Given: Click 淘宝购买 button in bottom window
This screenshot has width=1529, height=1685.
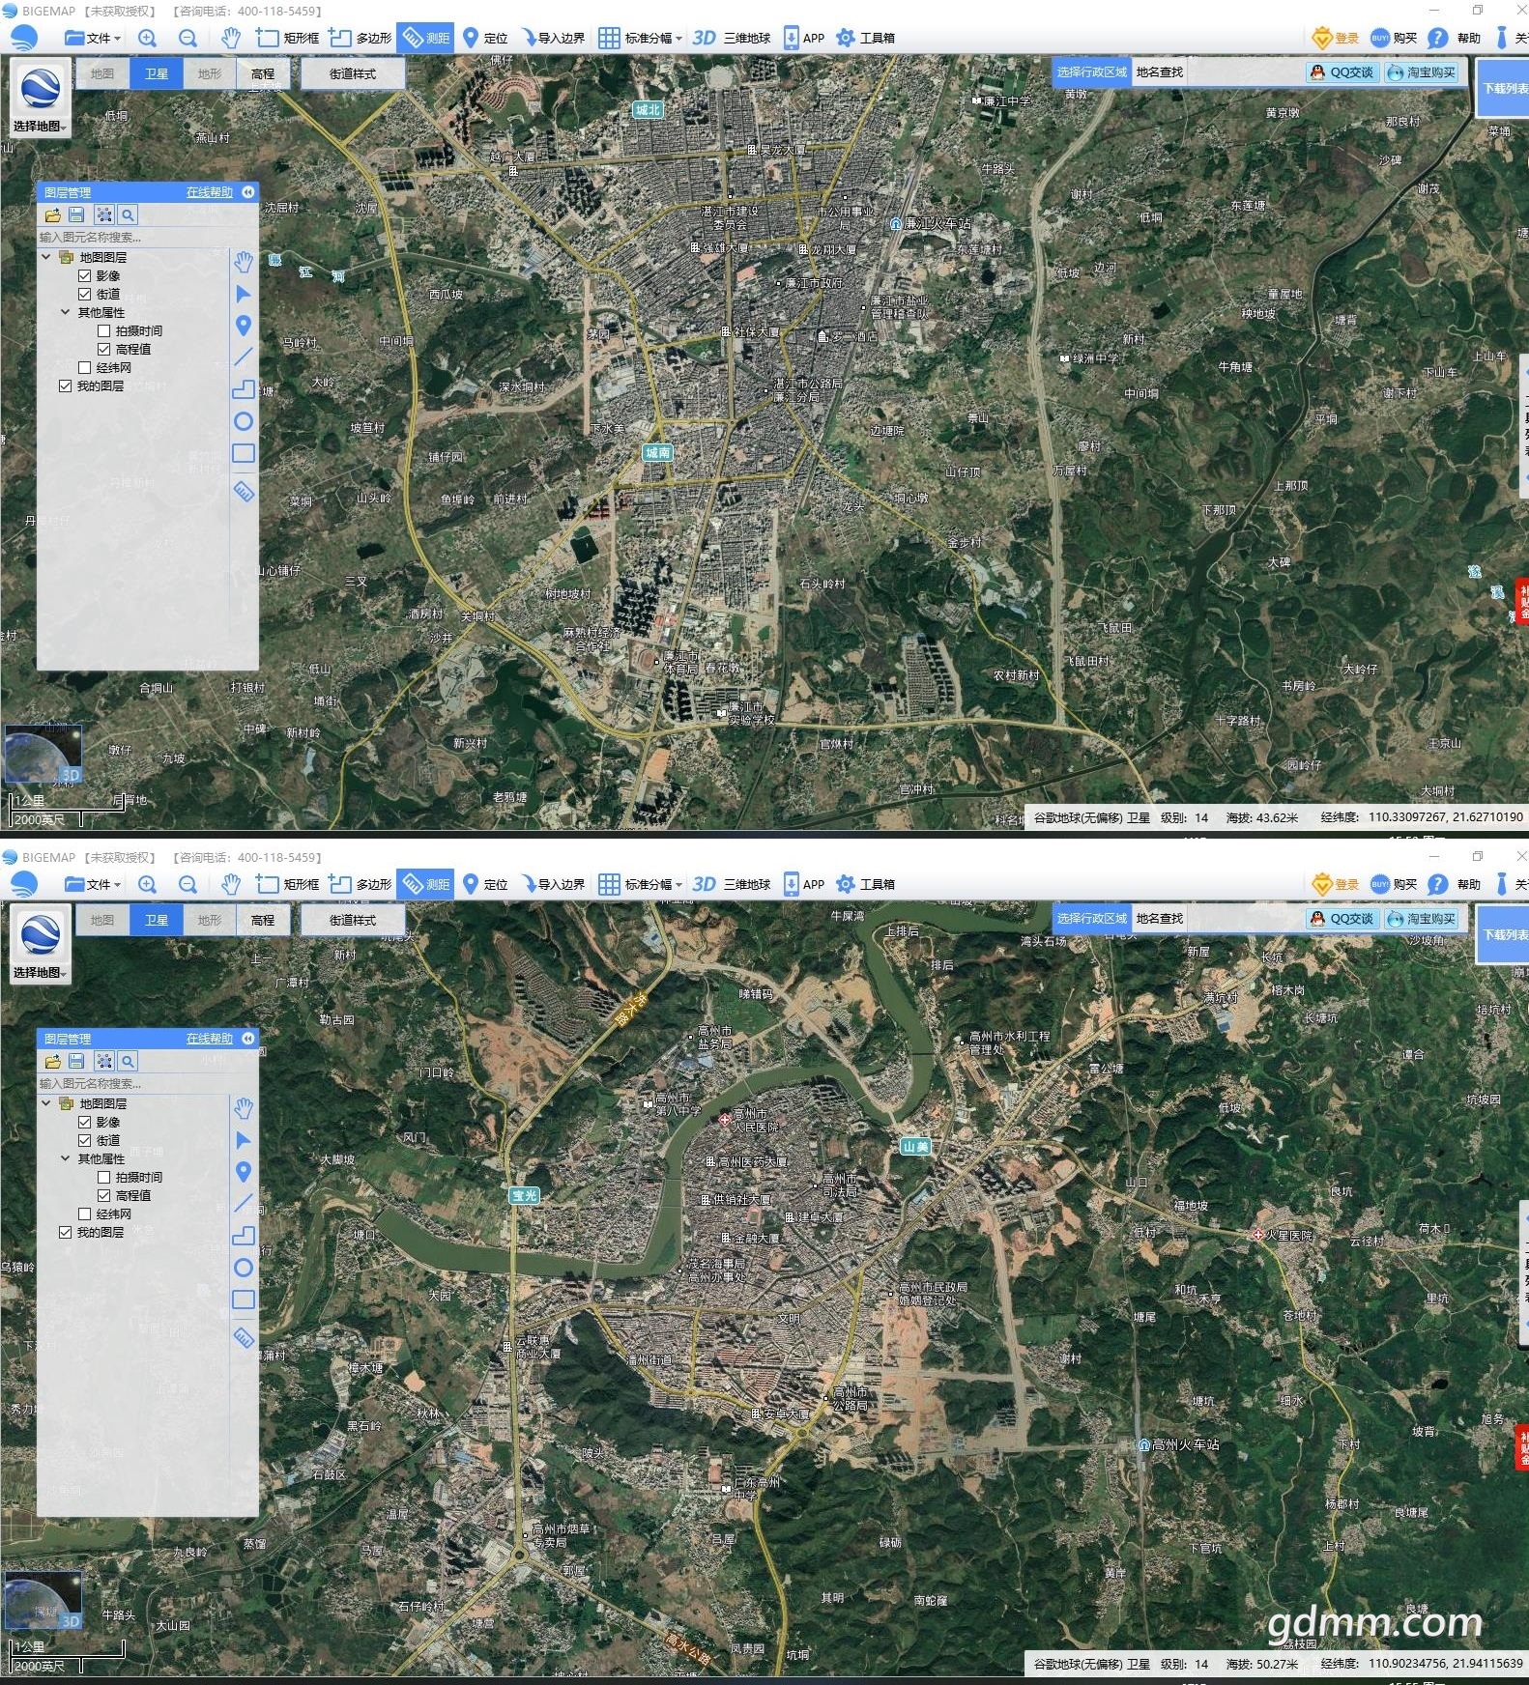Looking at the screenshot, I should 1421,919.
